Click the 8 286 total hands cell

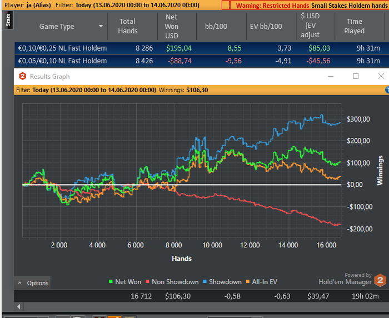[x=144, y=48]
